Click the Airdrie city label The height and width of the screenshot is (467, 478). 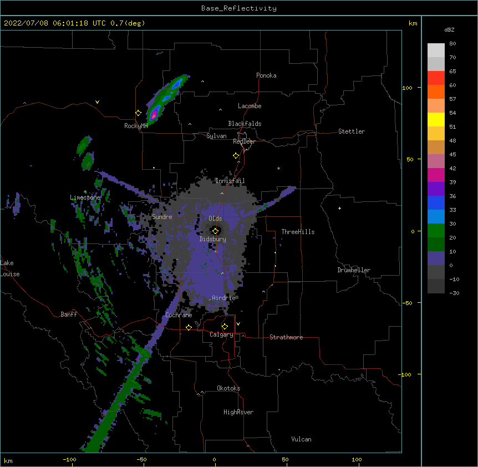coord(223,298)
